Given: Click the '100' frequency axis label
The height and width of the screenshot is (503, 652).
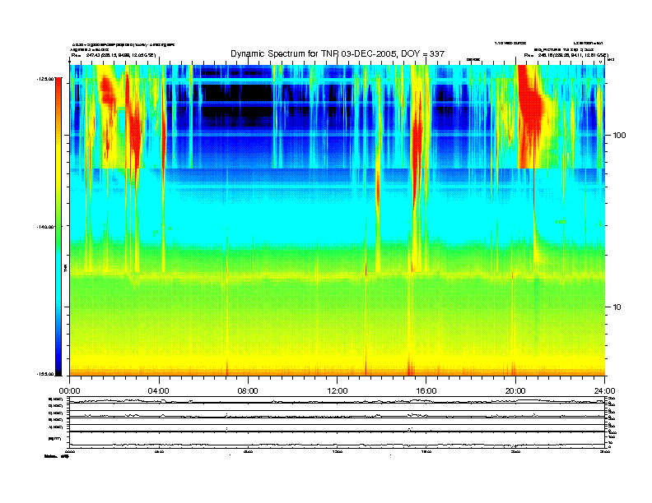Looking at the screenshot, I should coord(619,136).
